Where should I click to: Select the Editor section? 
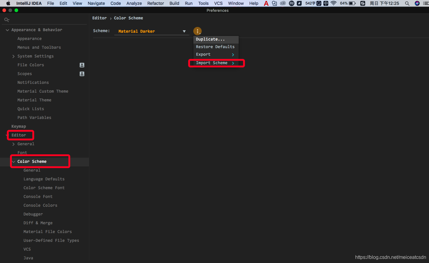(18, 135)
